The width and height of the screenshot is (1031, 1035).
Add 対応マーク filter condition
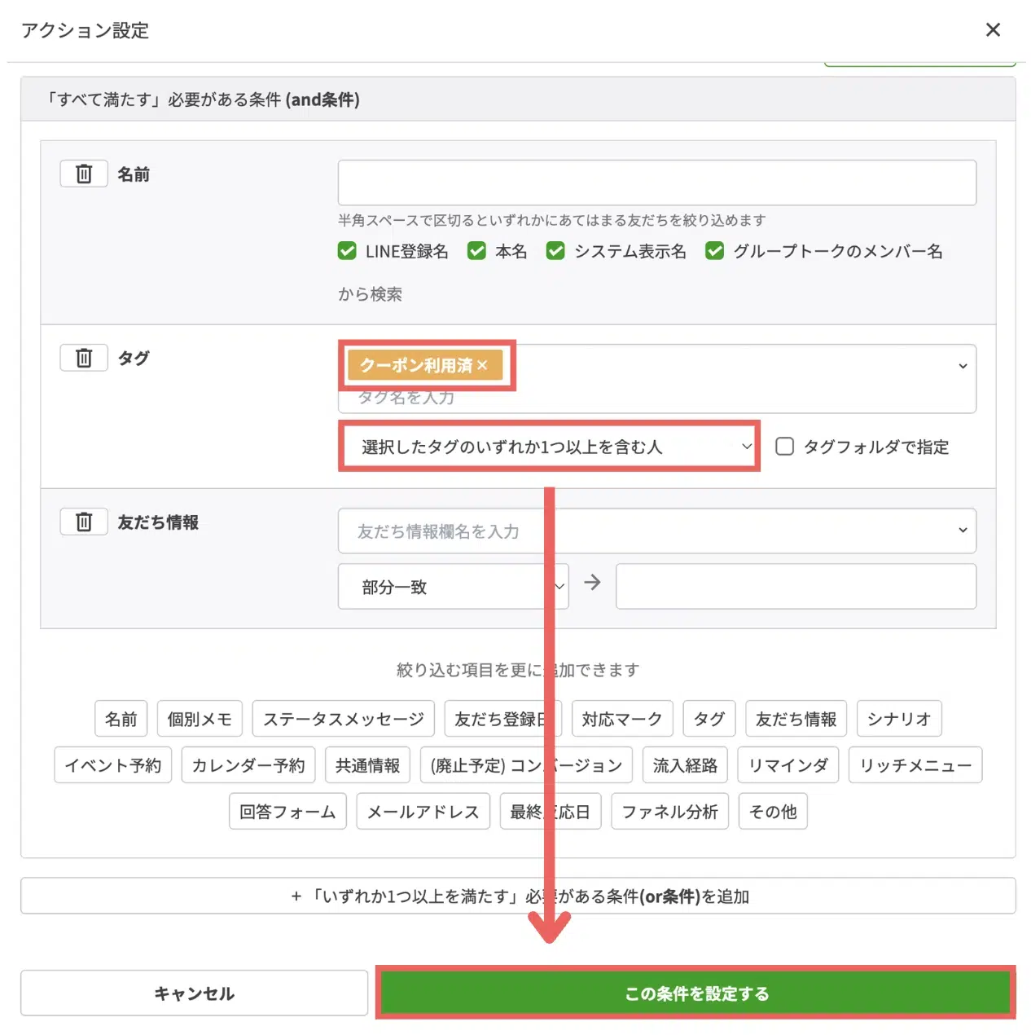tap(622, 719)
